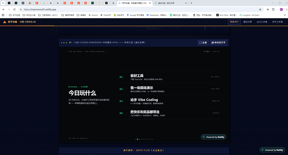Go to the 双节三件套 nav item
Viewport: 288px width, 155px height.
click(277, 22)
